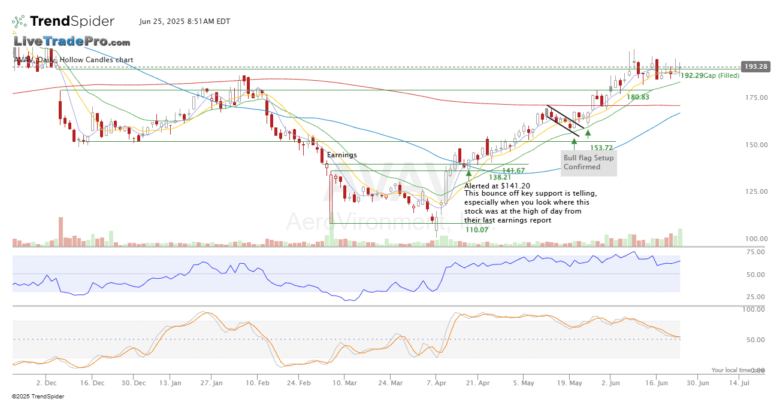
Task: Click the TrendSpider logo icon
Action: [19, 22]
